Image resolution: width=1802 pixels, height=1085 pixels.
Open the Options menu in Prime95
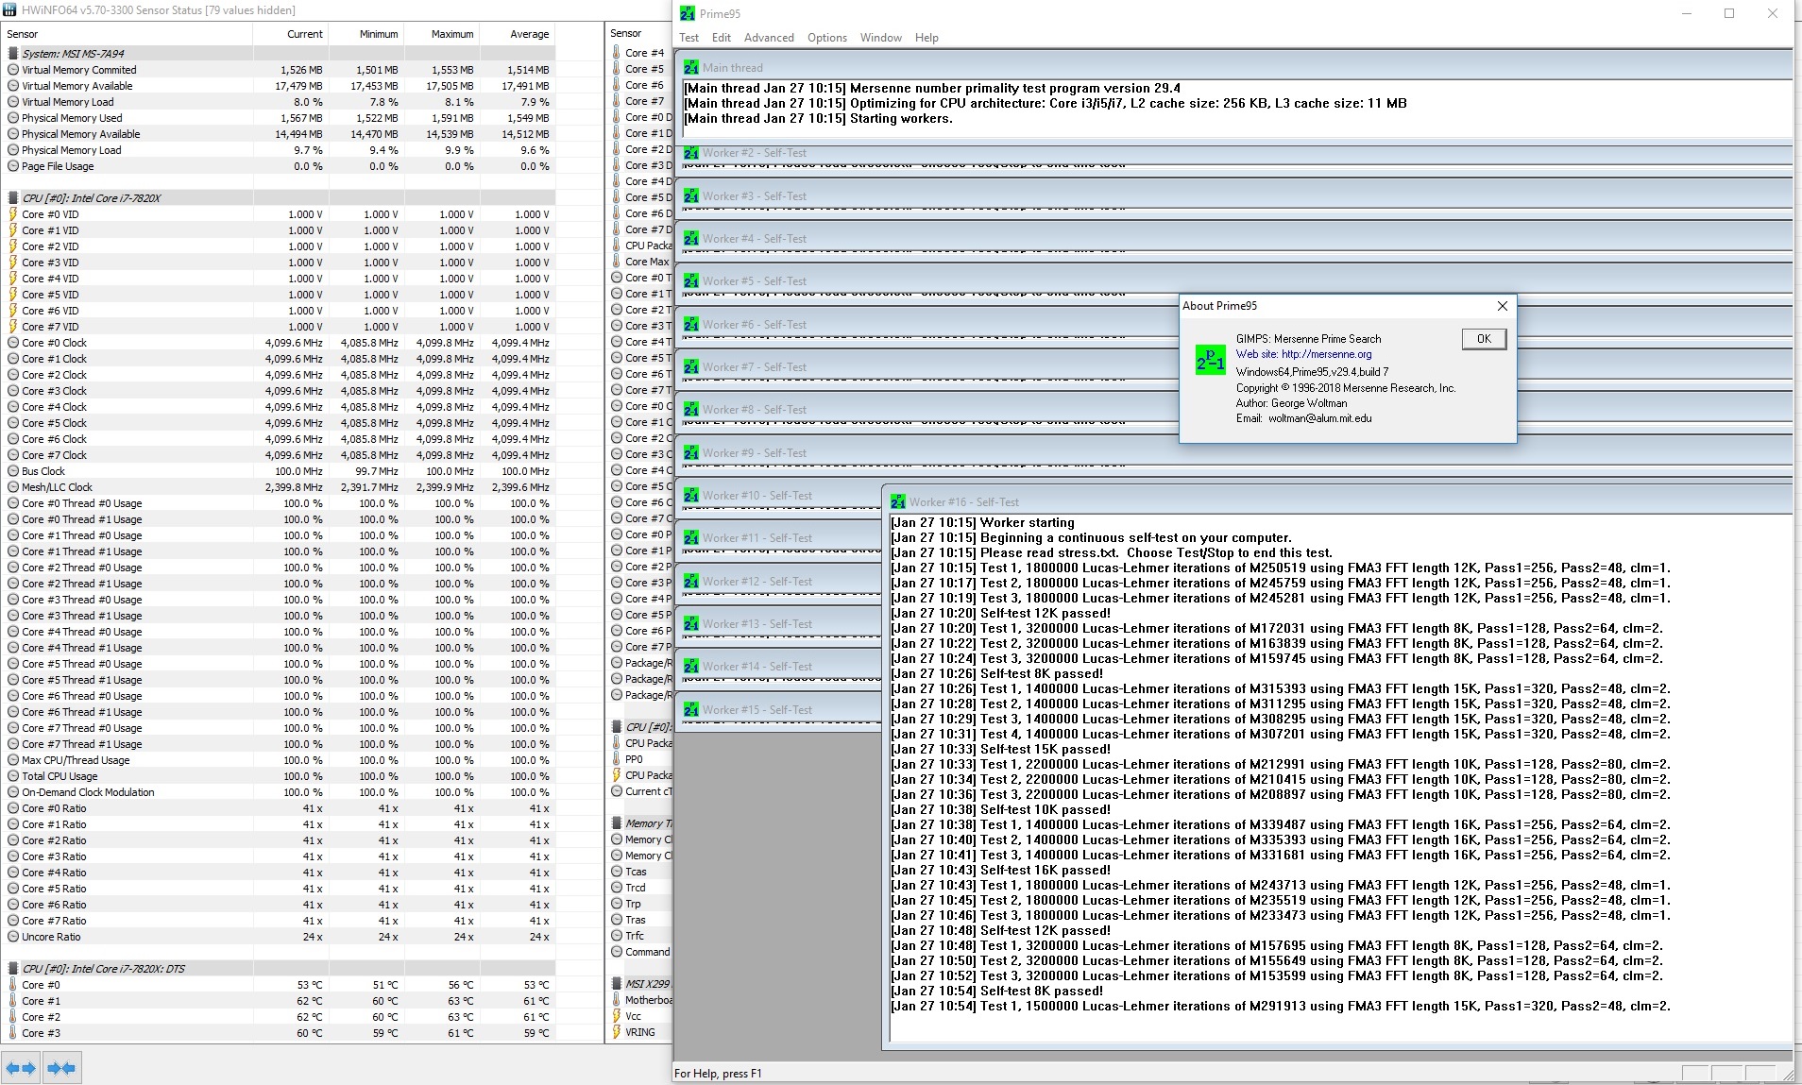tap(827, 38)
